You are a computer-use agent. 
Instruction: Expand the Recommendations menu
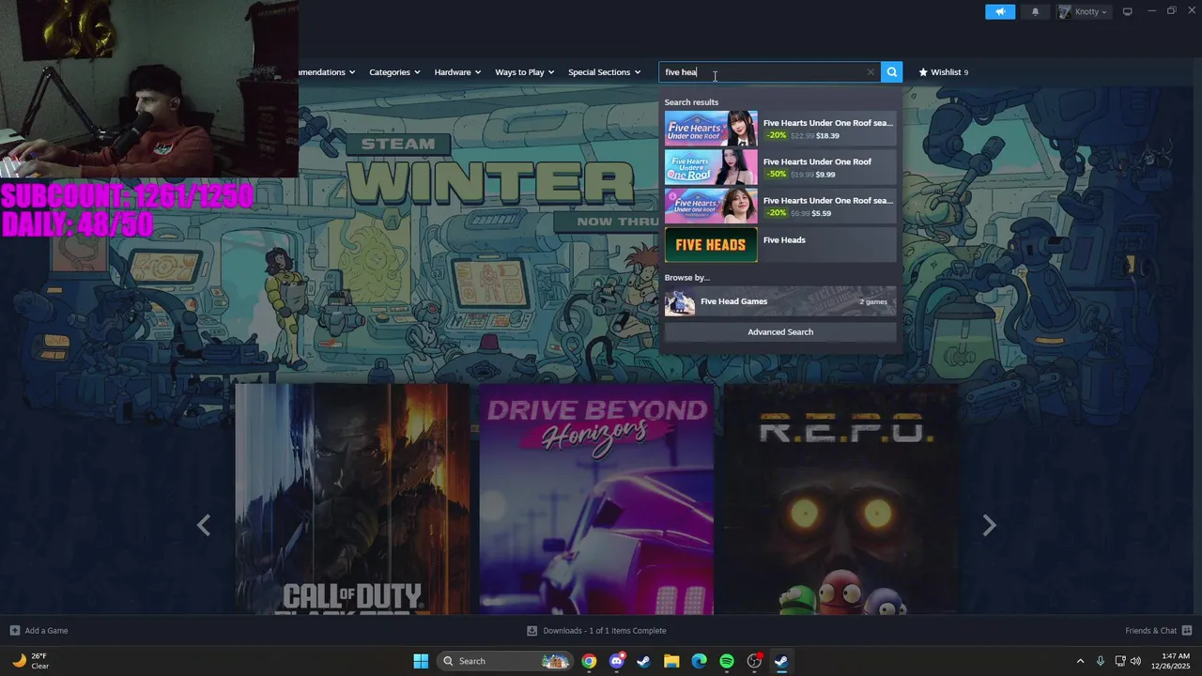[x=328, y=72]
